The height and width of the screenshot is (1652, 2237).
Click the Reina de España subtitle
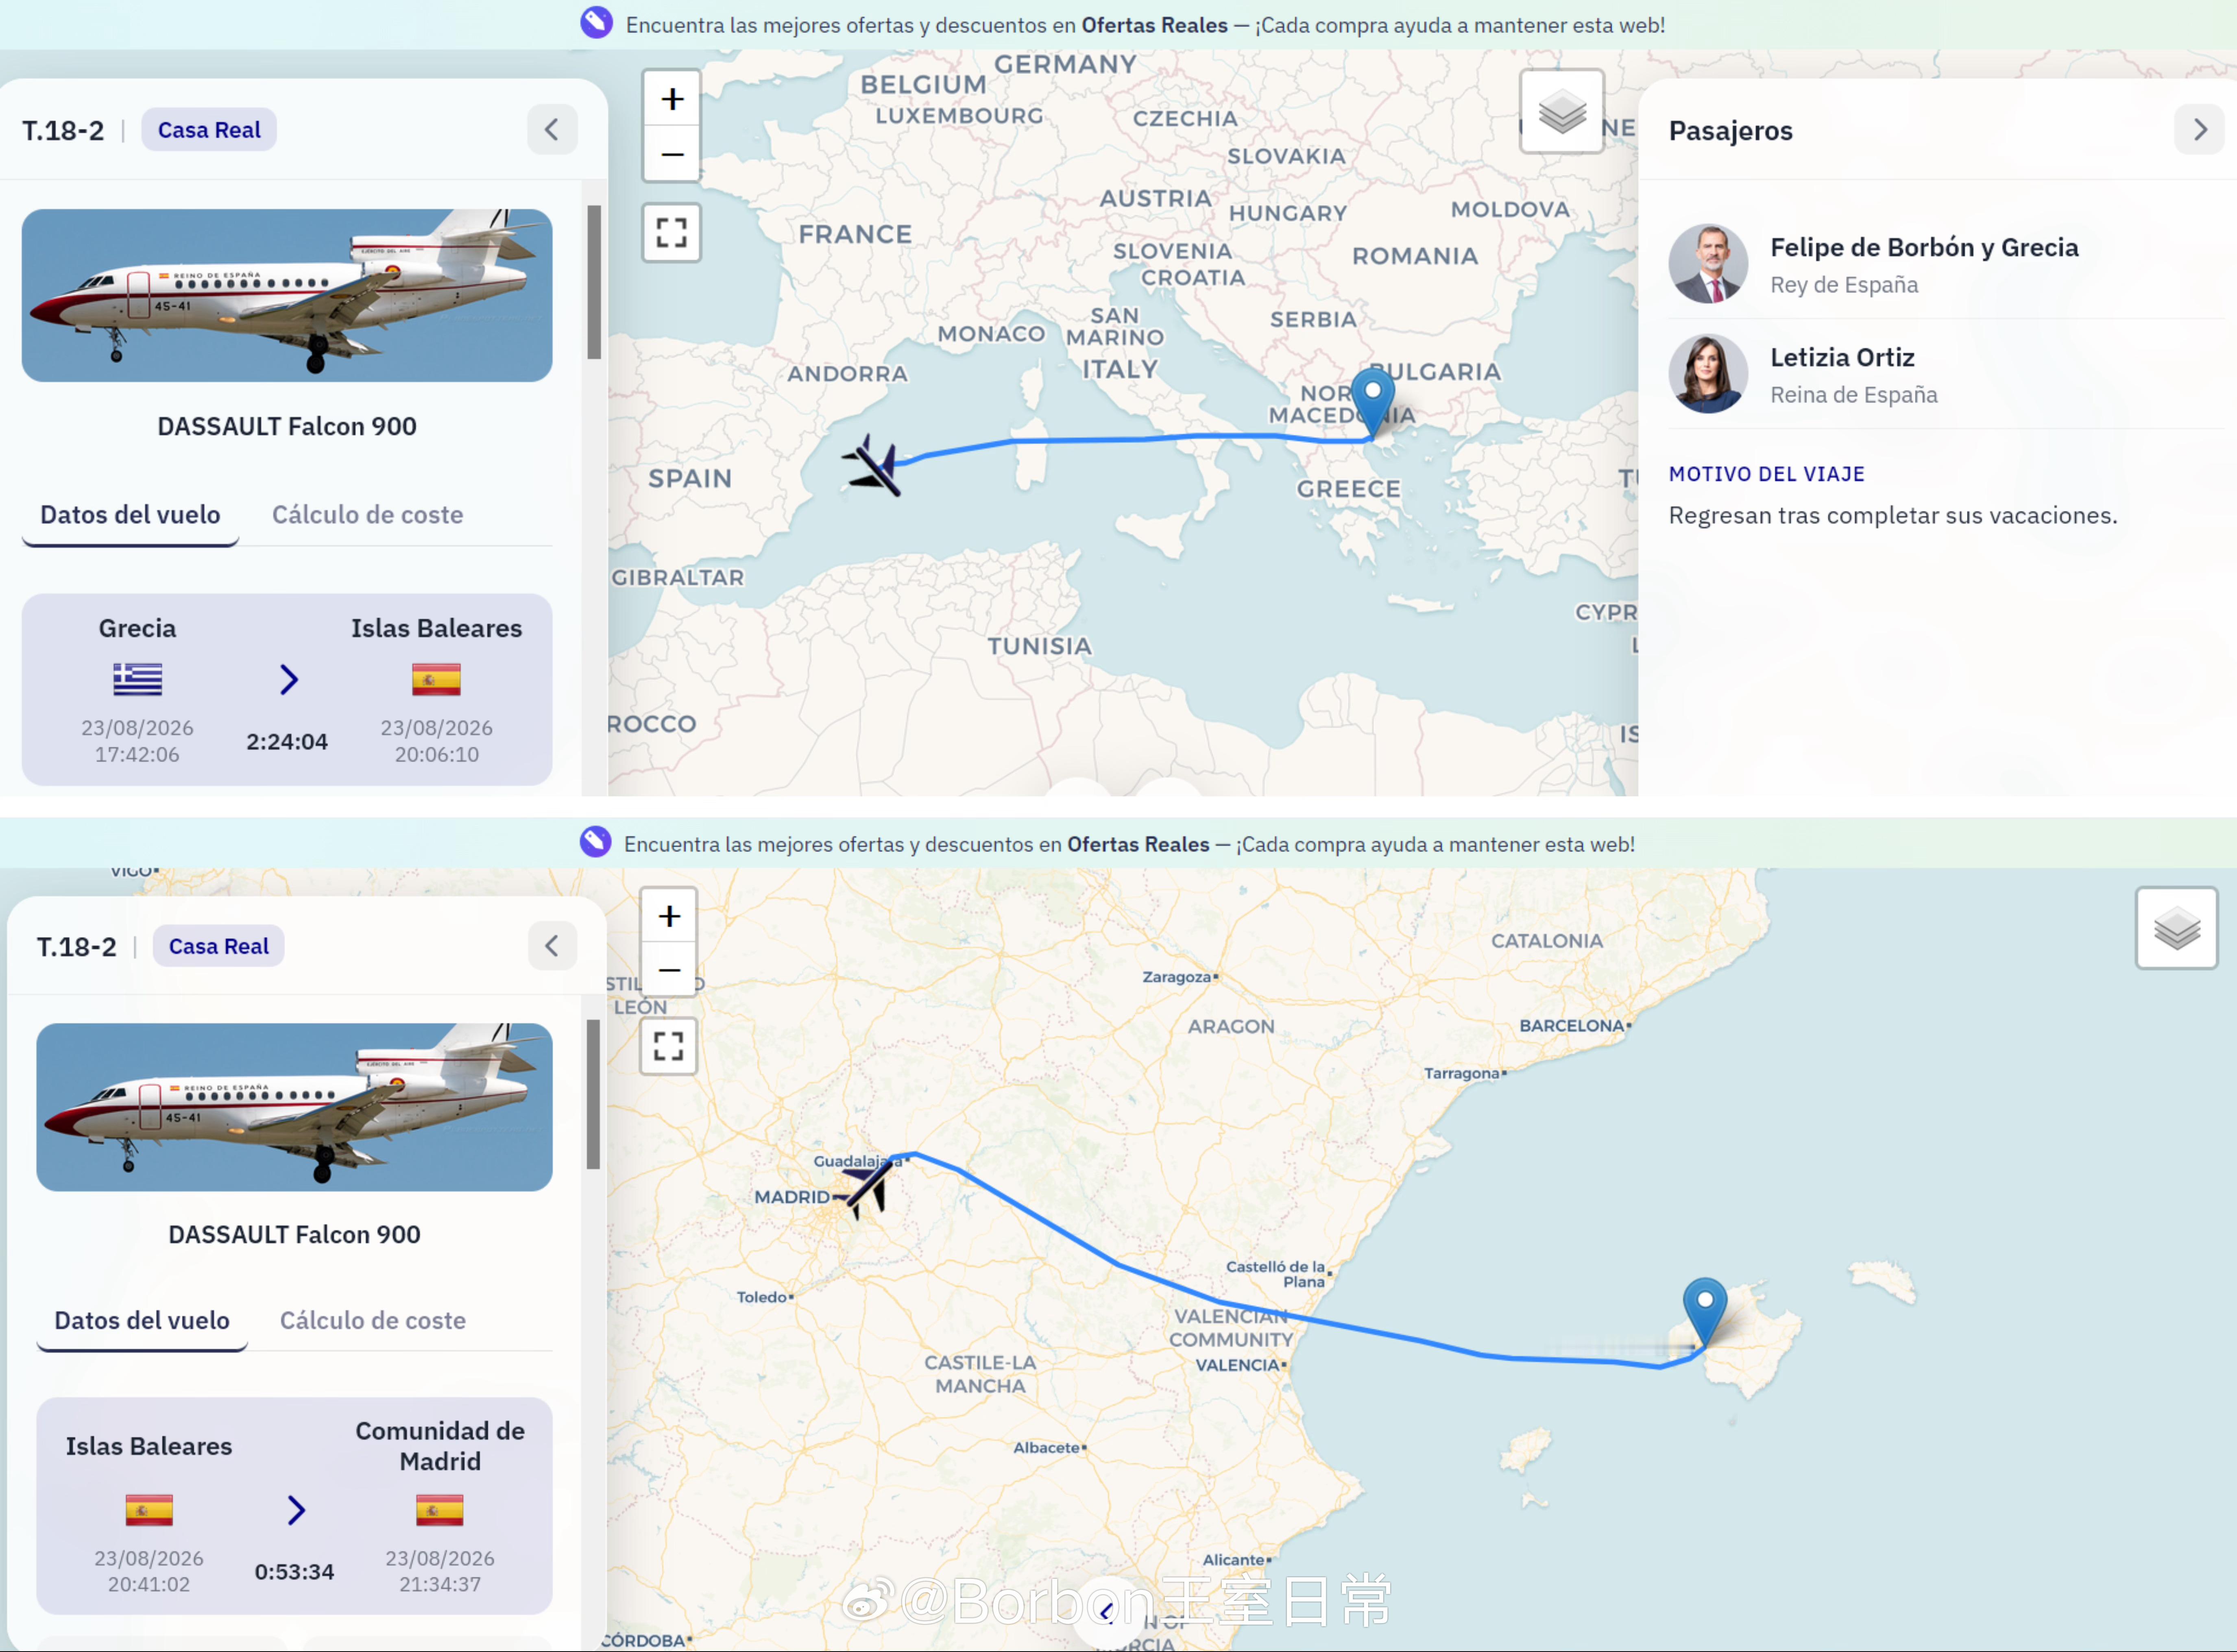[x=1853, y=395]
